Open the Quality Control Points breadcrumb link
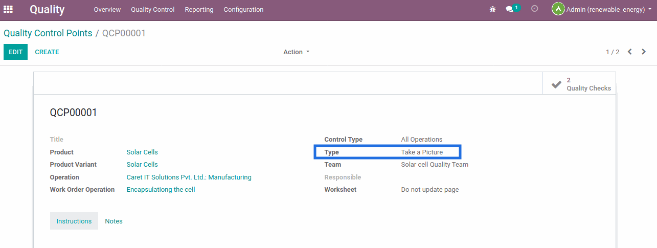This screenshot has width=657, height=248. coord(48,33)
